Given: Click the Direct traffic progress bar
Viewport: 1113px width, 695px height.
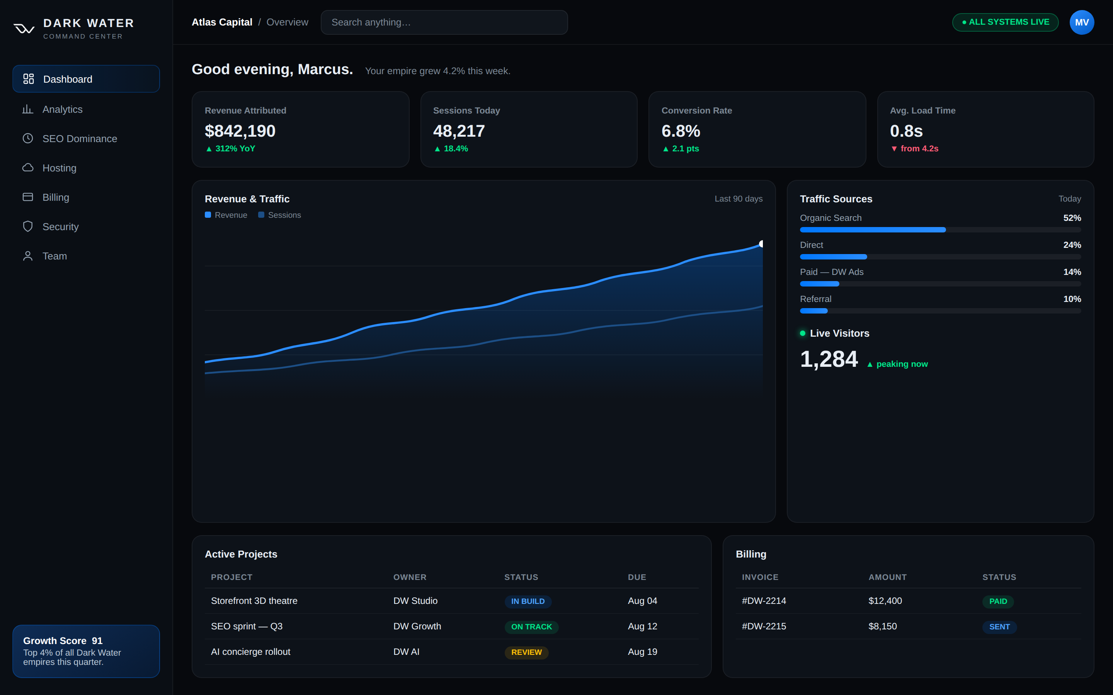Looking at the screenshot, I should 940,257.
